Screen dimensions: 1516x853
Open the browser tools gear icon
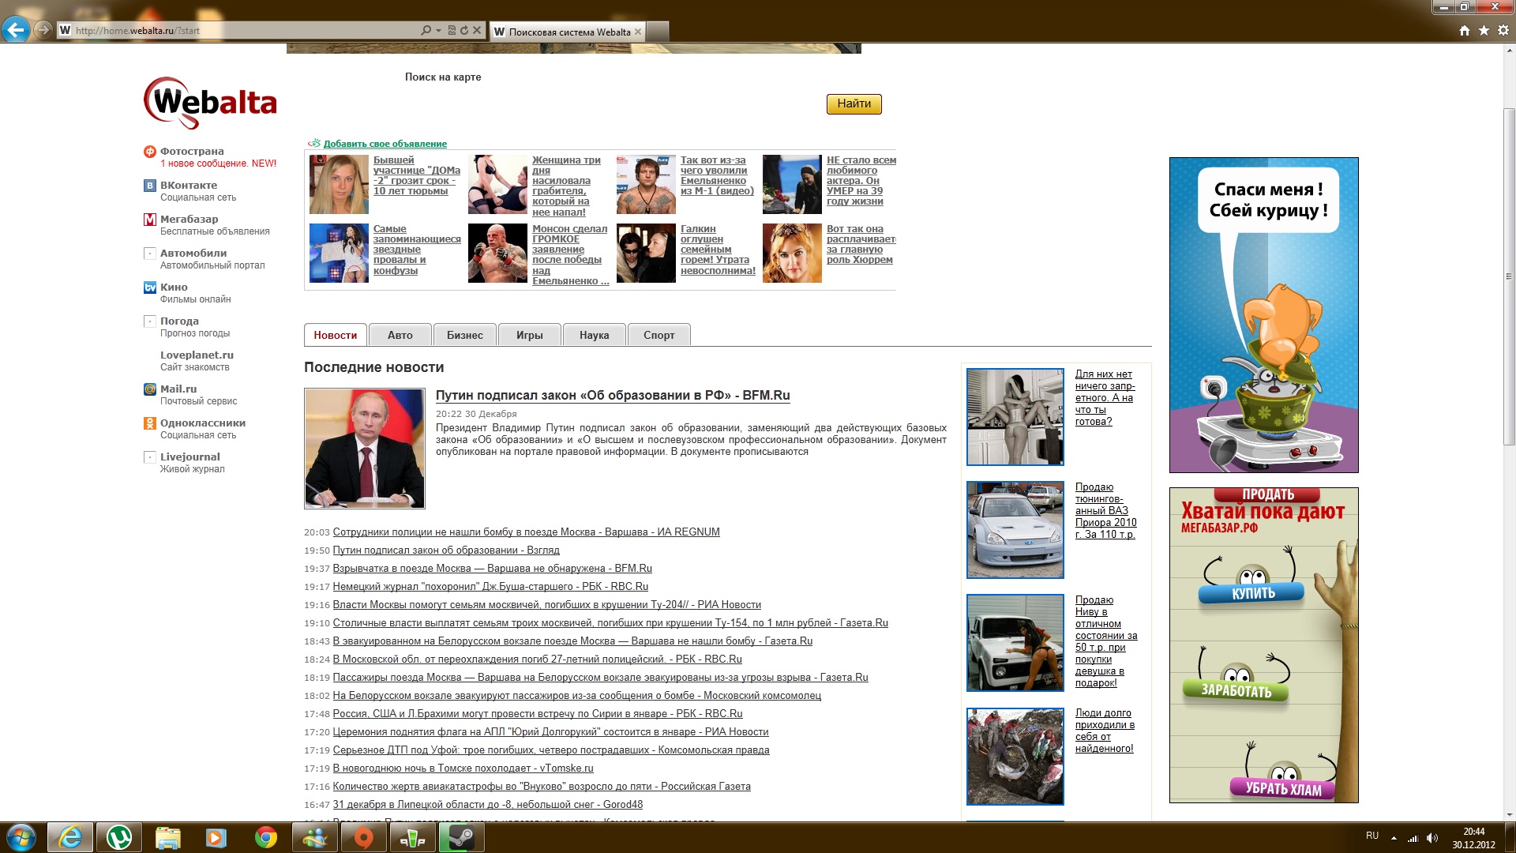click(x=1503, y=31)
